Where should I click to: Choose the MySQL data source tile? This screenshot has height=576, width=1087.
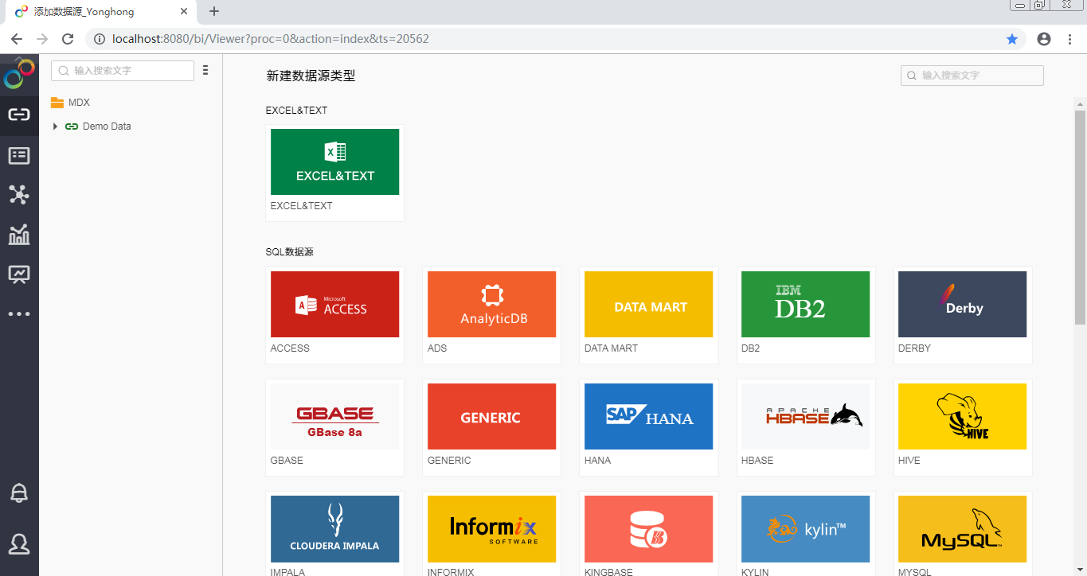pos(962,529)
